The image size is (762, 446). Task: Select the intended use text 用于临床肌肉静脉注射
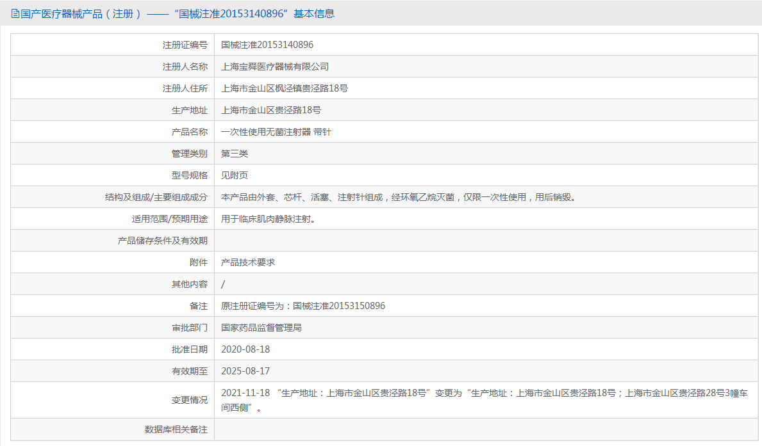click(268, 219)
